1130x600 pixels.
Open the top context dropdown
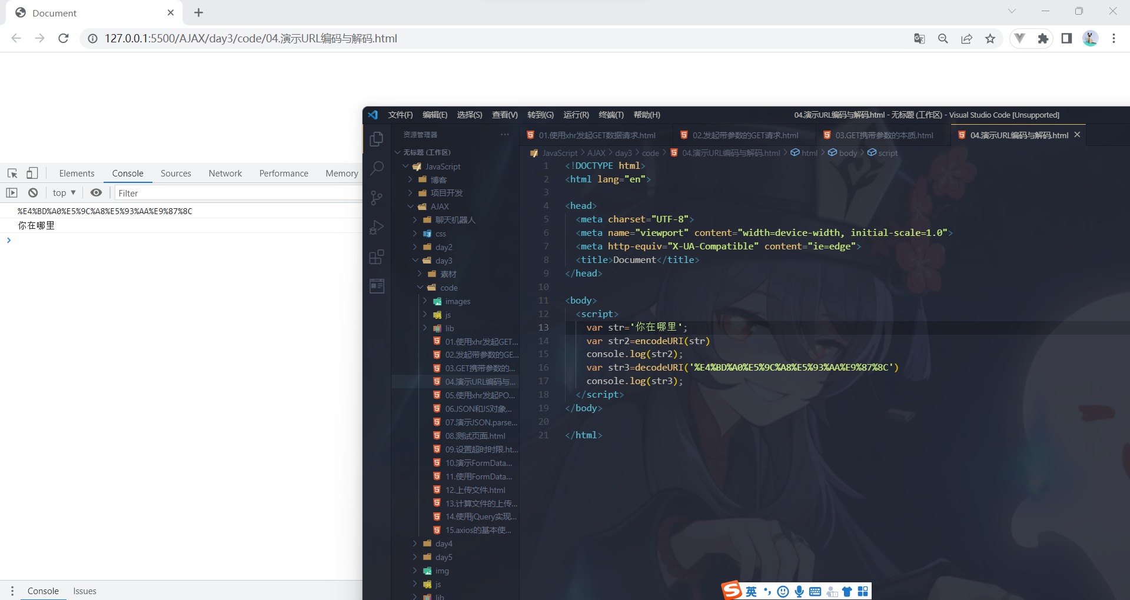pos(64,192)
